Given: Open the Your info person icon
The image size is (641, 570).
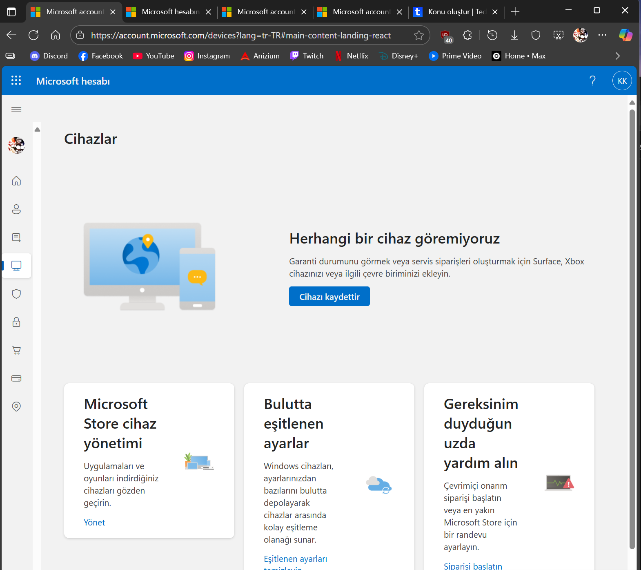Looking at the screenshot, I should click(x=16, y=209).
